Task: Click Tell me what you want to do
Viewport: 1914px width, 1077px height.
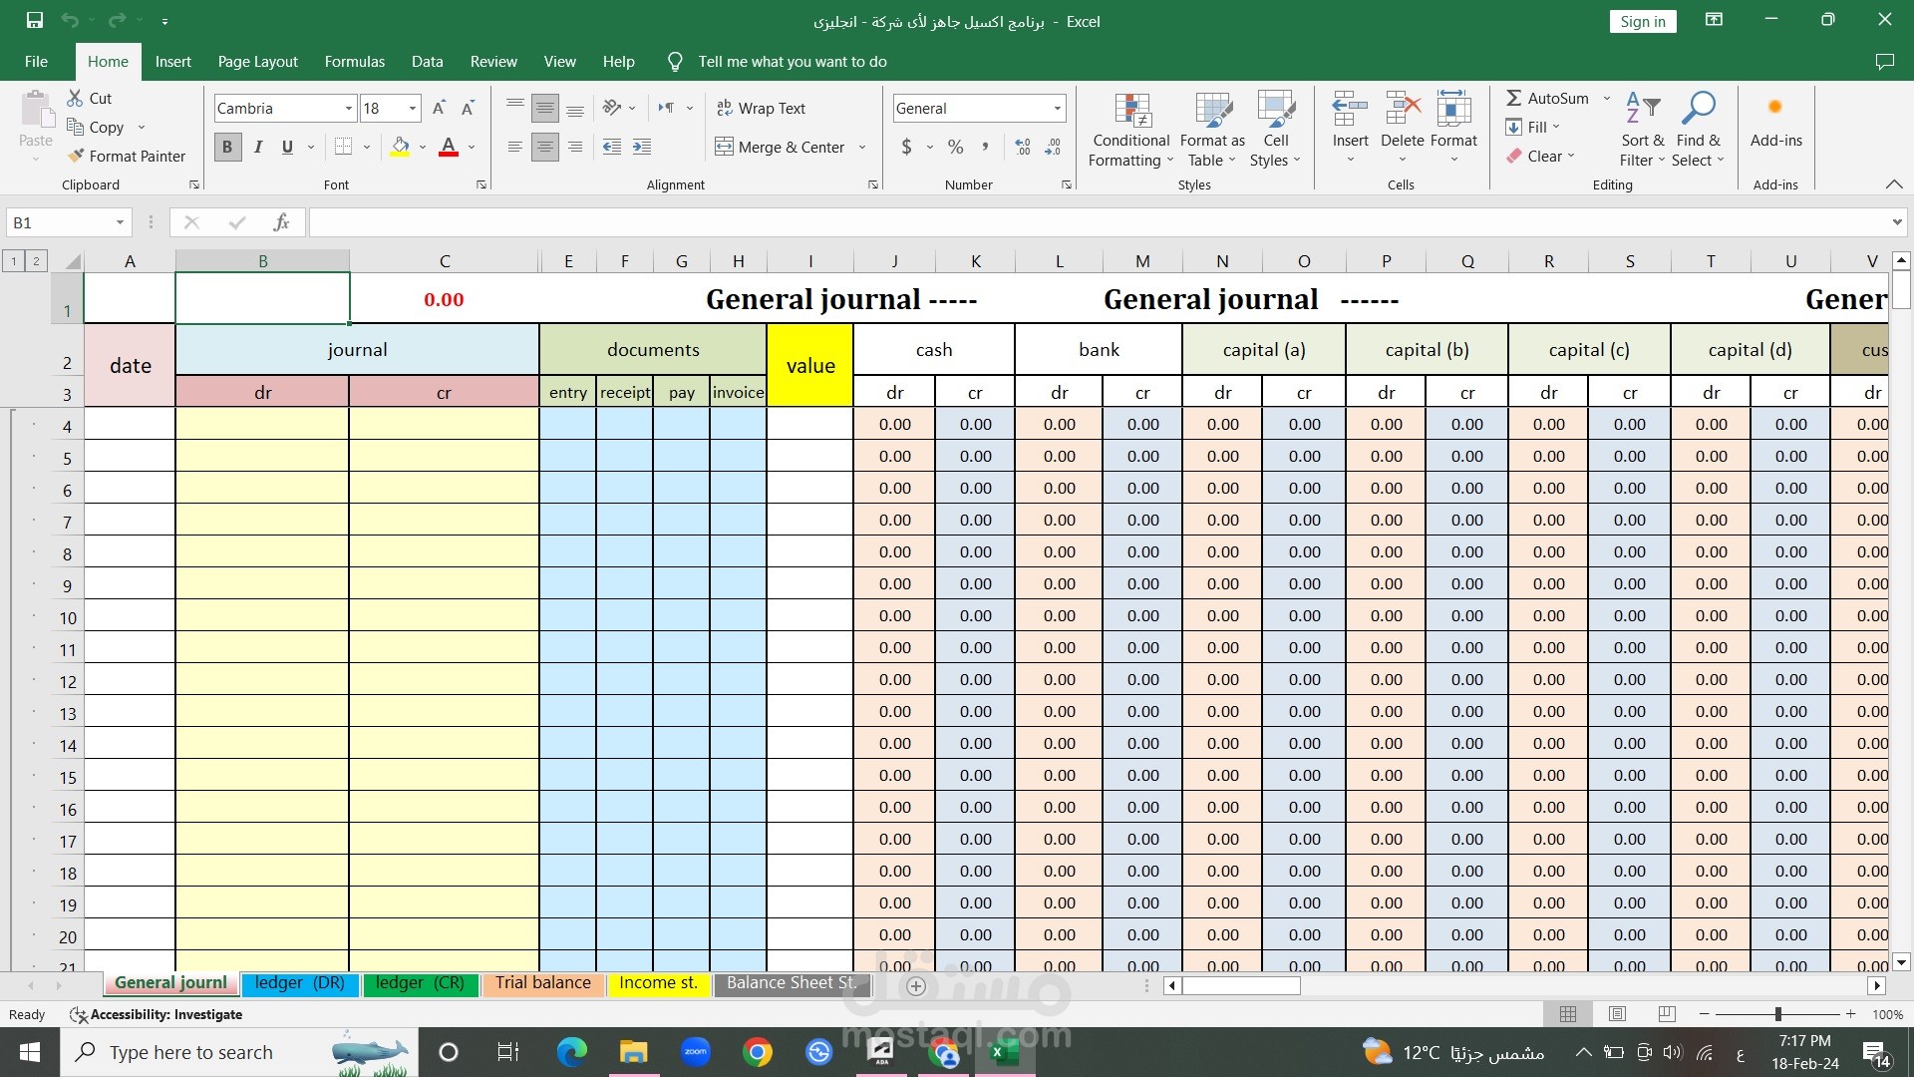Action: [793, 62]
